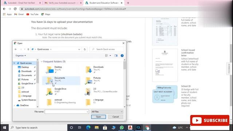The width and height of the screenshot is (233, 131).
Task: Click the YouTube Subscribe button
Action: pos(210,120)
